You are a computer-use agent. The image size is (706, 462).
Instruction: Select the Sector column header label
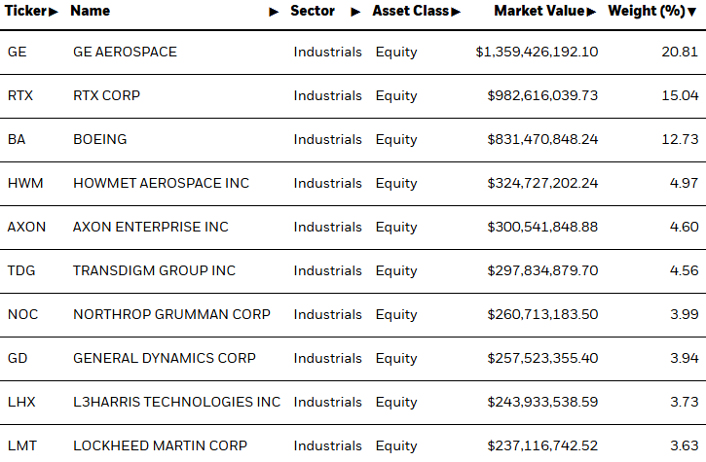(x=313, y=12)
